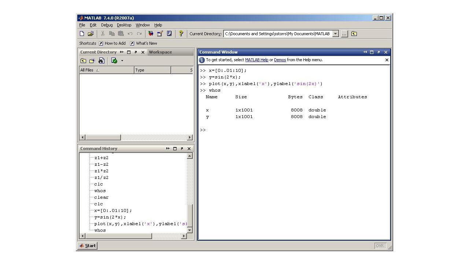This screenshot has width=469, height=264.
Task: Close the Command Window panel
Action: pyautogui.click(x=386, y=52)
